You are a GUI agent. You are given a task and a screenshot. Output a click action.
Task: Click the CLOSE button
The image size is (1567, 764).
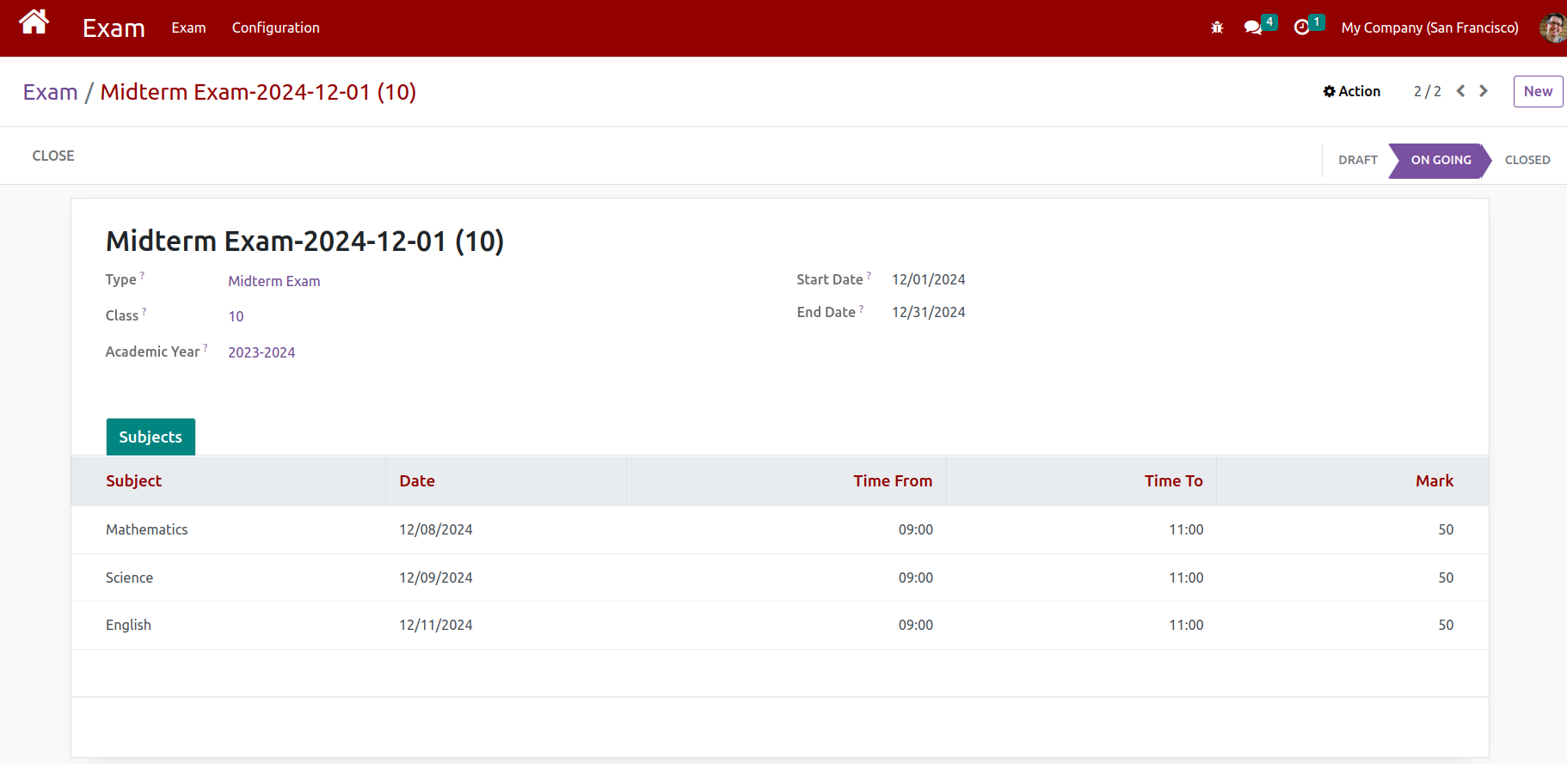(53, 156)
